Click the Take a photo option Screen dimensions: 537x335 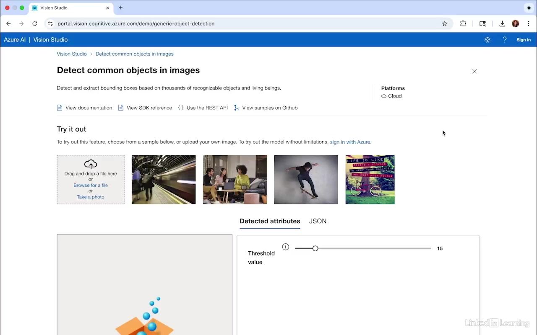pyautogui.click(x=90, y=197)
